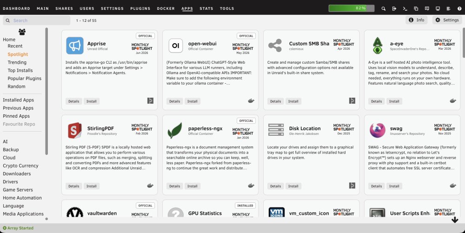
Task: Click docker whale icon on StirlingPDF card
Action: 150,186
